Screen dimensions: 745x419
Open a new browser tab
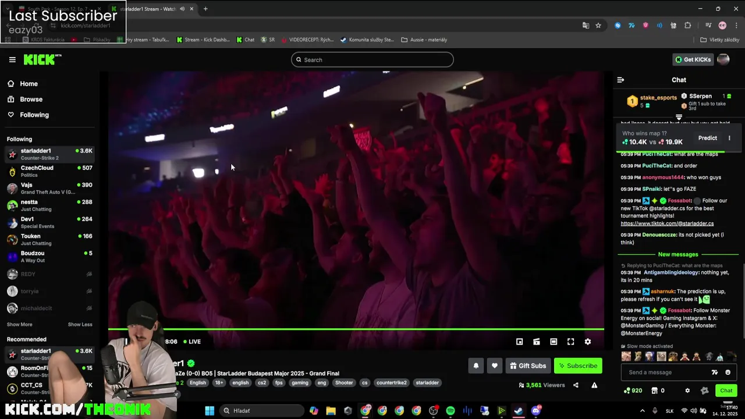205,9
